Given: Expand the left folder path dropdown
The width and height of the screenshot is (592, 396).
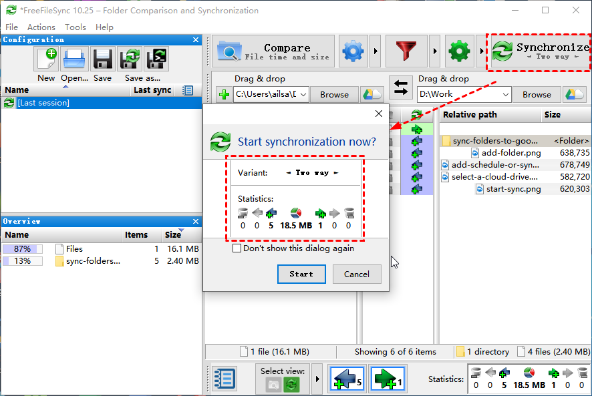Looking at the screenshot, I should [x=304, y=95].
